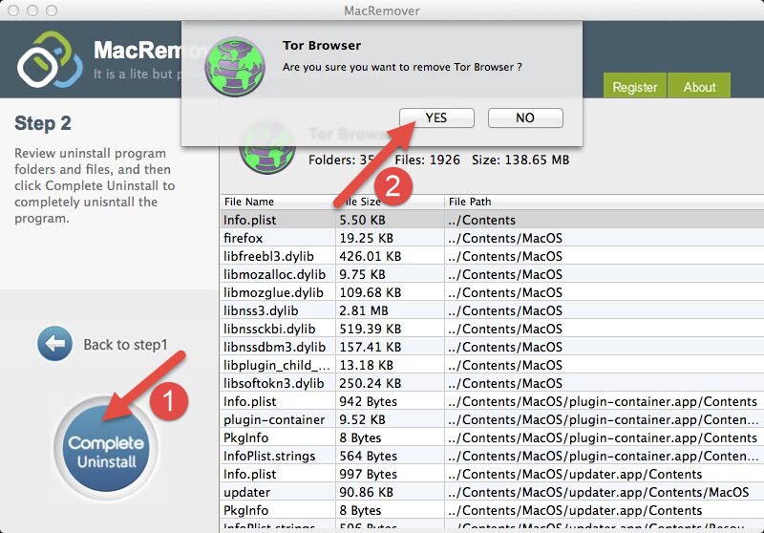Open the About tab
This screenshot has height=533, width=764.
(x=699, y=86)
